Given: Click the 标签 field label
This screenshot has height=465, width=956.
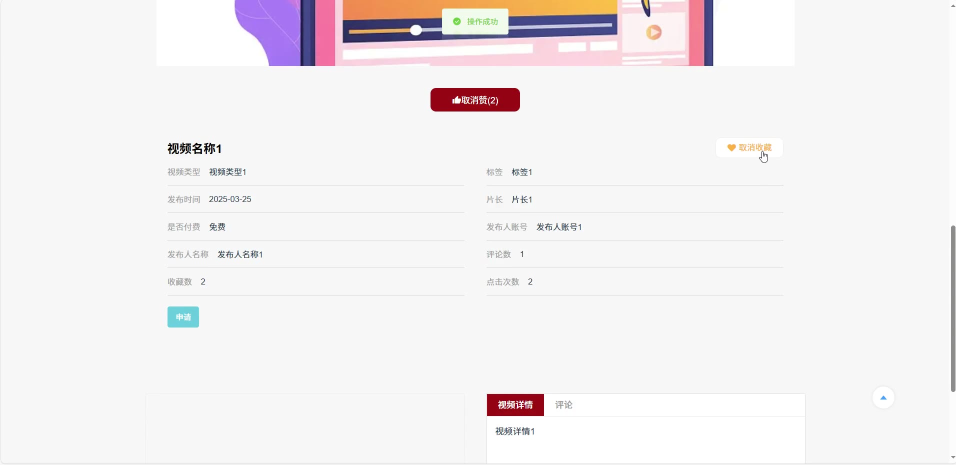Looking at the screenshot, I should point(494,172).
